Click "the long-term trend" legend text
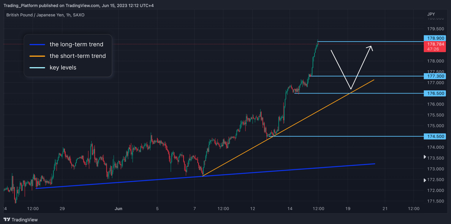This screenshot has width=451, height=224. [76, 45]
